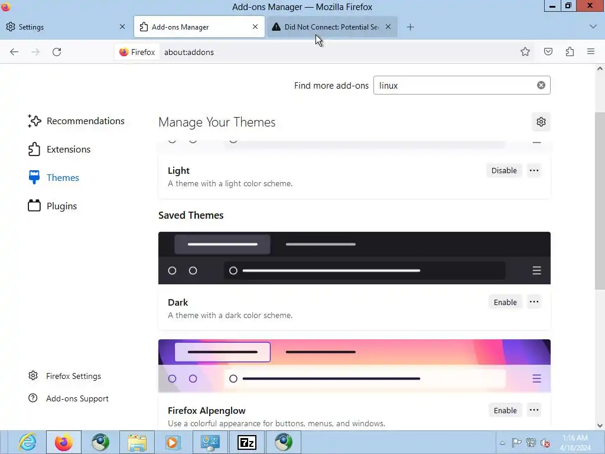Clear the add-ons search field text

tap(541, 85)
